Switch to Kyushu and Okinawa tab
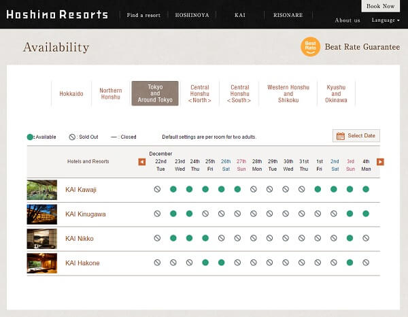 pos(336,94)
